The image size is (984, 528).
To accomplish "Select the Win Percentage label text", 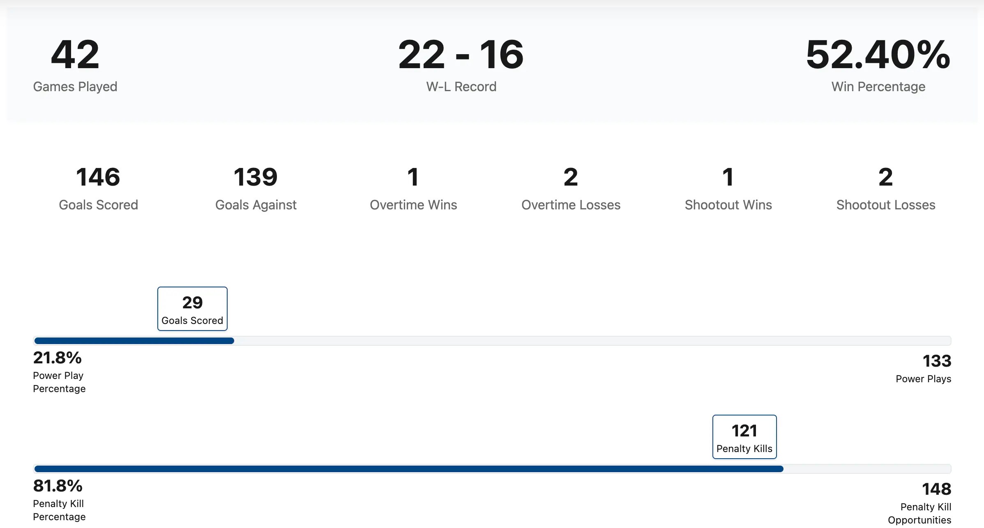I will (878, 87).
